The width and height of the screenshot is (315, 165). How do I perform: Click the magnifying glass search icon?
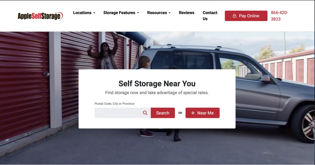coord(145,113)
